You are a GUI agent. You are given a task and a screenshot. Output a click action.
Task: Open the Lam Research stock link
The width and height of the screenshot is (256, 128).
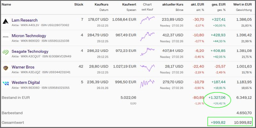tap(25, 20)
